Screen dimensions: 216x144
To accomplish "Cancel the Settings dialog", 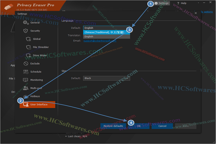I will 162,126.
